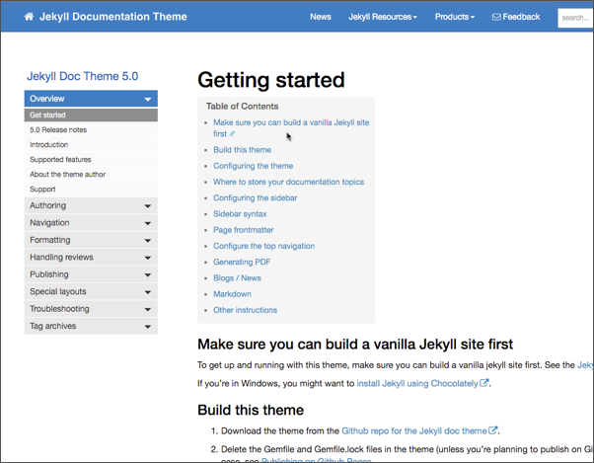Focus the search input field
594x463 pixels.
pyautogui.click(x=575, y=18)
